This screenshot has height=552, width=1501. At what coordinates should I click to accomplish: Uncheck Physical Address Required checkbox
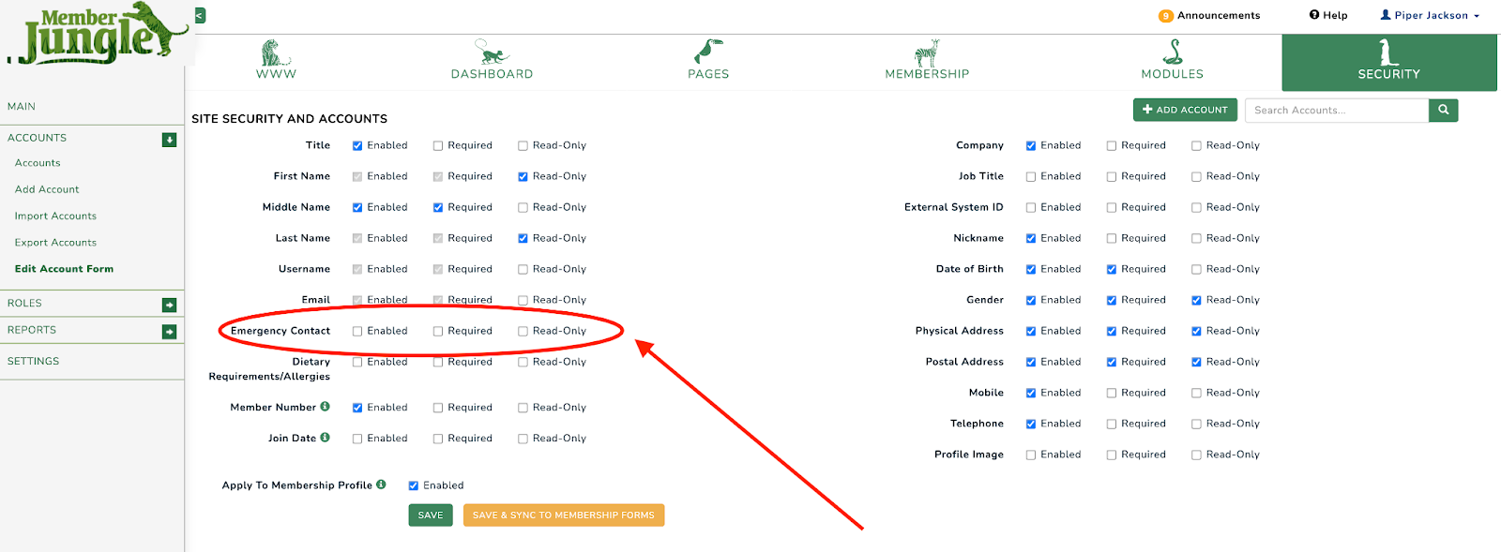coord(1112,331)
